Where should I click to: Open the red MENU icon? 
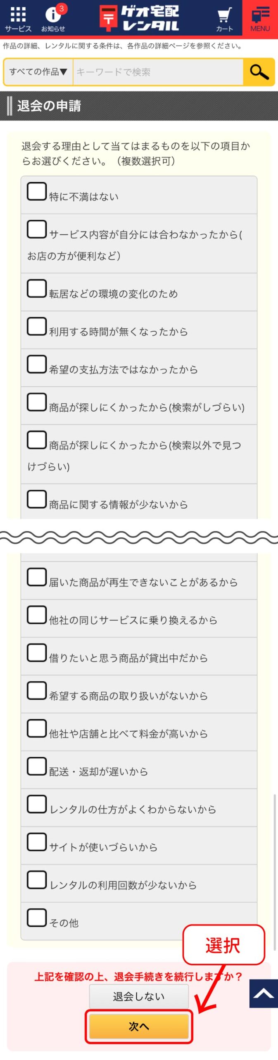coord(260,18)
